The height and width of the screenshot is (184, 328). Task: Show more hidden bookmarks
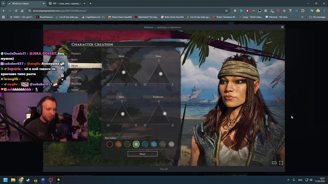(302, 17)
